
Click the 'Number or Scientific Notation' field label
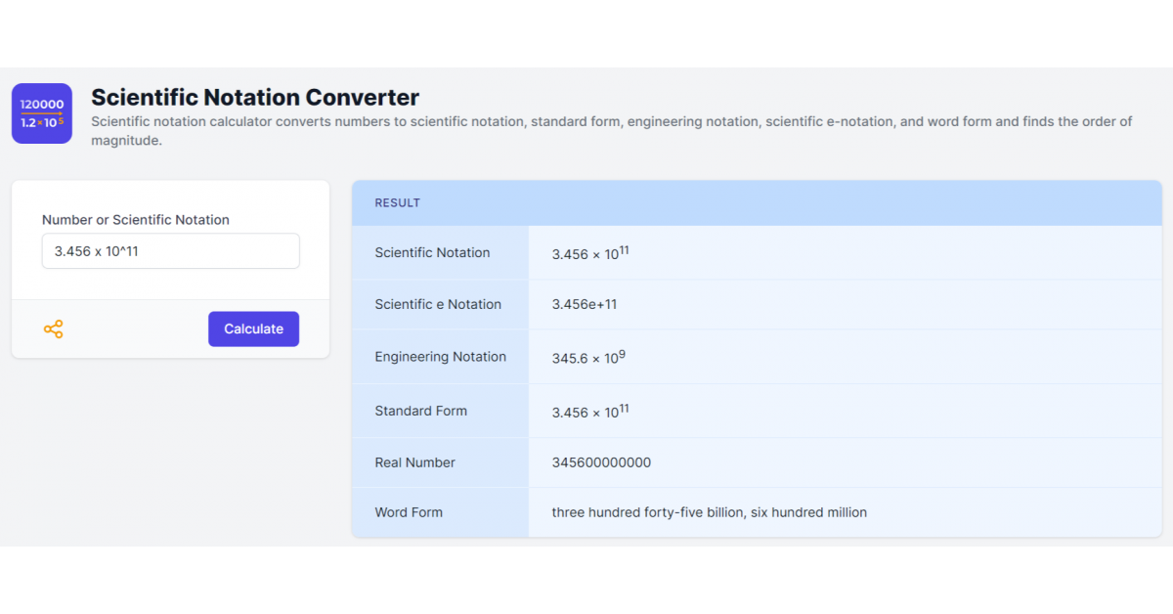(136, 220)
